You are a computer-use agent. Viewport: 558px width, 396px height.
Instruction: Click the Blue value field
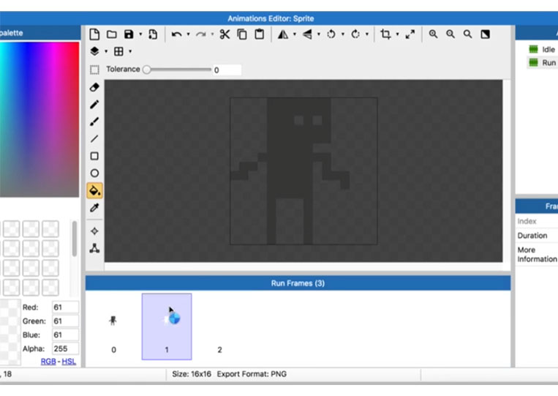pos(65,335)
